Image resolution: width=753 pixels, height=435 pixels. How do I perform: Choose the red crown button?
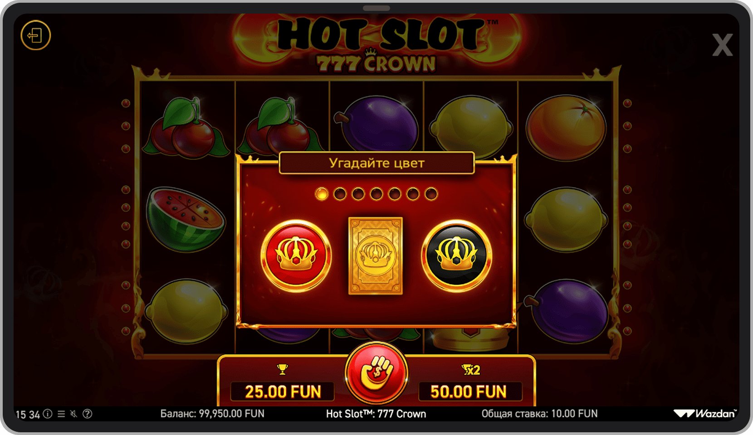tap(296, 256)
